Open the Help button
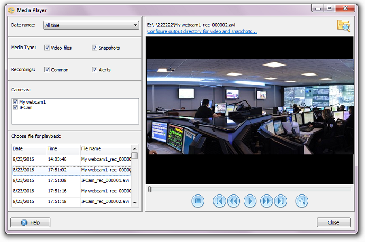The width and height of the screenshot is (365, 242). coord(30,222)
